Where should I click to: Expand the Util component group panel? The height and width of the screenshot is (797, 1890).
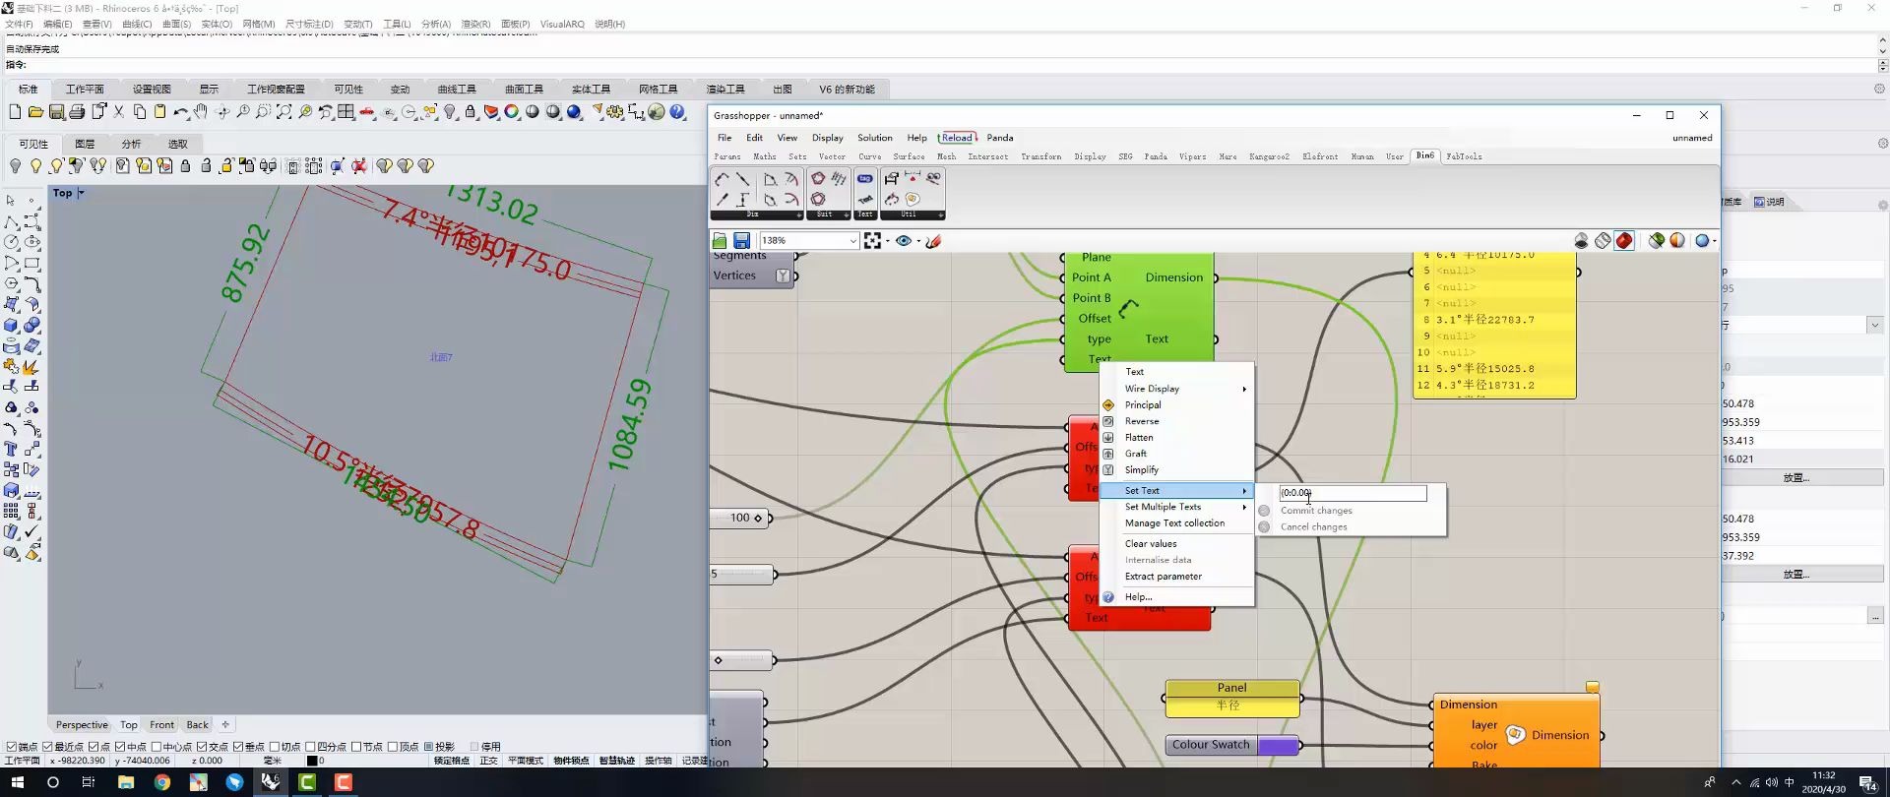click(x=940, y=215)
